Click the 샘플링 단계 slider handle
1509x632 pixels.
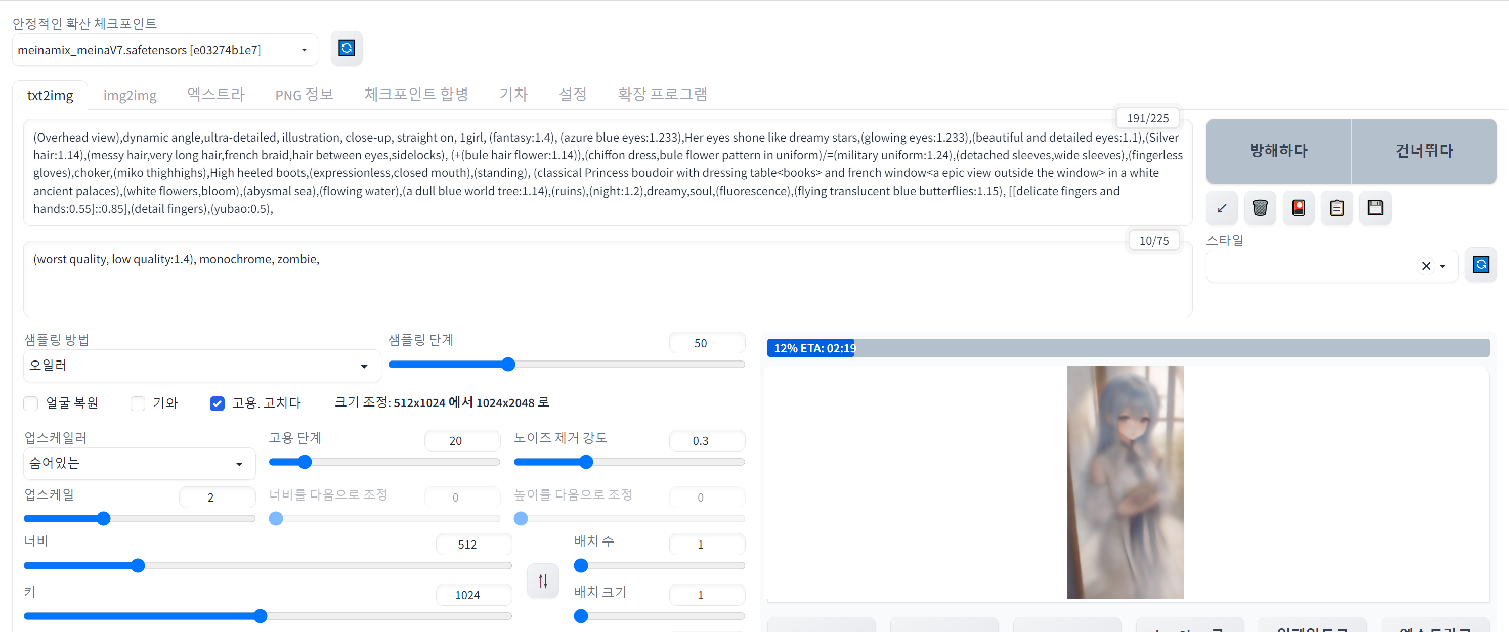pyautogui.click(x=508, y=365)
